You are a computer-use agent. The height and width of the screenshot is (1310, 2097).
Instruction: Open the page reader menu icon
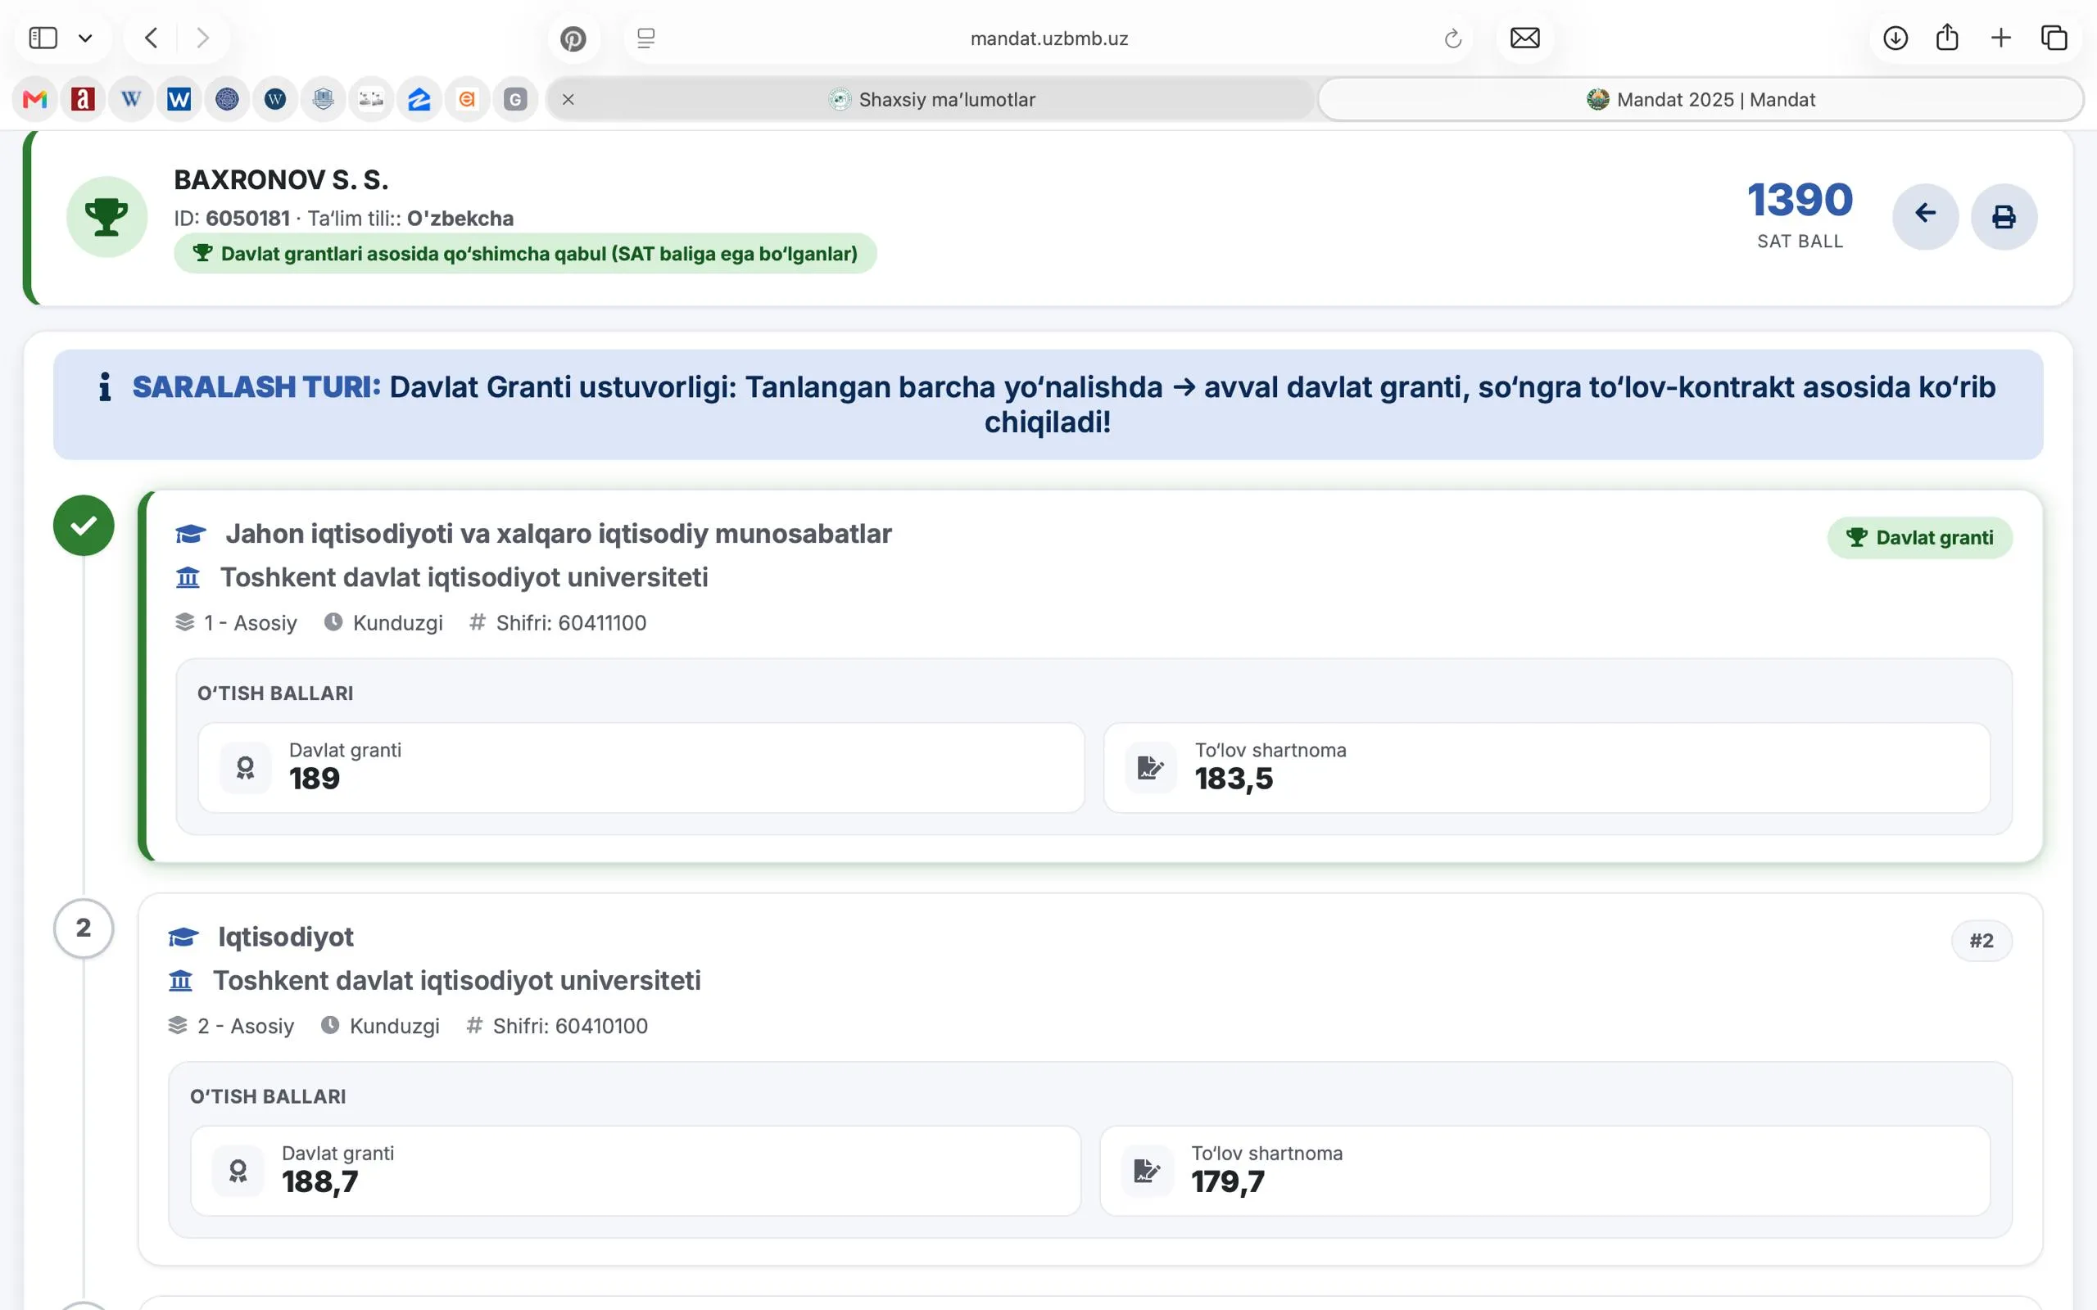645,38
